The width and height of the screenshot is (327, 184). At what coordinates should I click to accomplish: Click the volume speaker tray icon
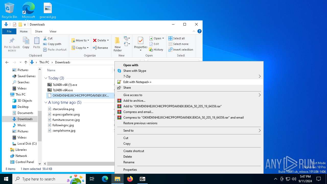click(294, 179)
